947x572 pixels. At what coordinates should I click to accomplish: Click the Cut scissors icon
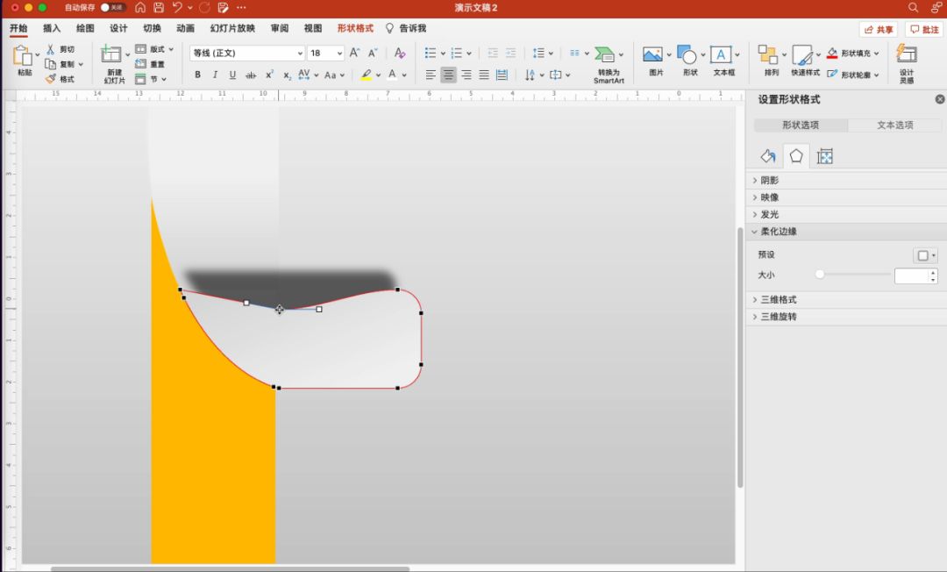51,49
